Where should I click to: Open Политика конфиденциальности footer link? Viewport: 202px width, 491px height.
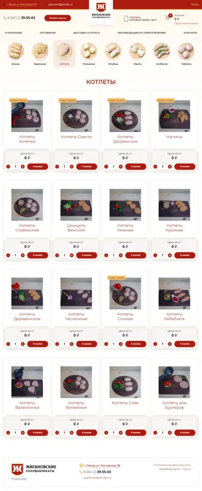pyautogui.click(x=172, y=465)
